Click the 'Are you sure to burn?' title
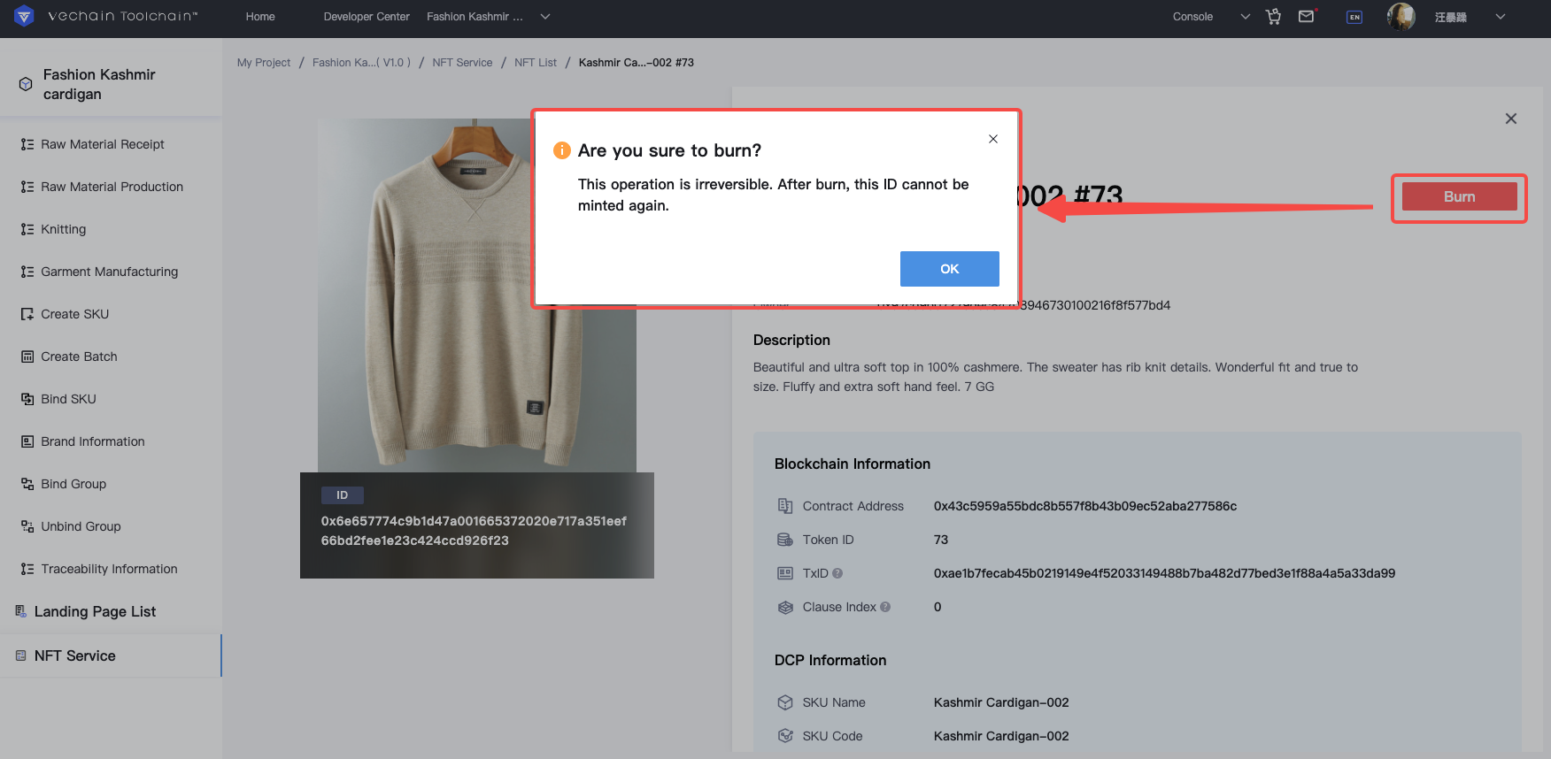 pos(669,150)
